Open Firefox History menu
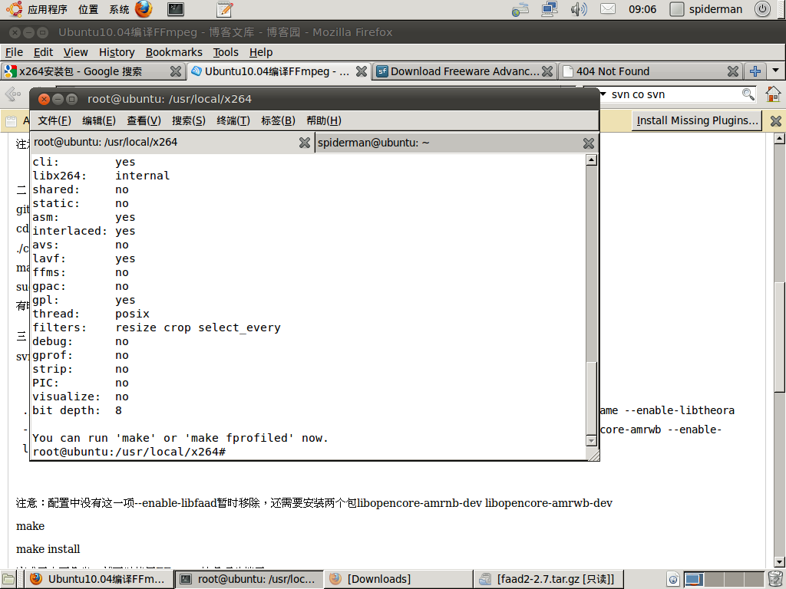Viewport: 786px width, 589px height. pyautogui.click(x=117, y=52)
